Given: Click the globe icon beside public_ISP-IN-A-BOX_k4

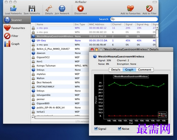Looking at the screenshot, I should (x=33, y=107).
